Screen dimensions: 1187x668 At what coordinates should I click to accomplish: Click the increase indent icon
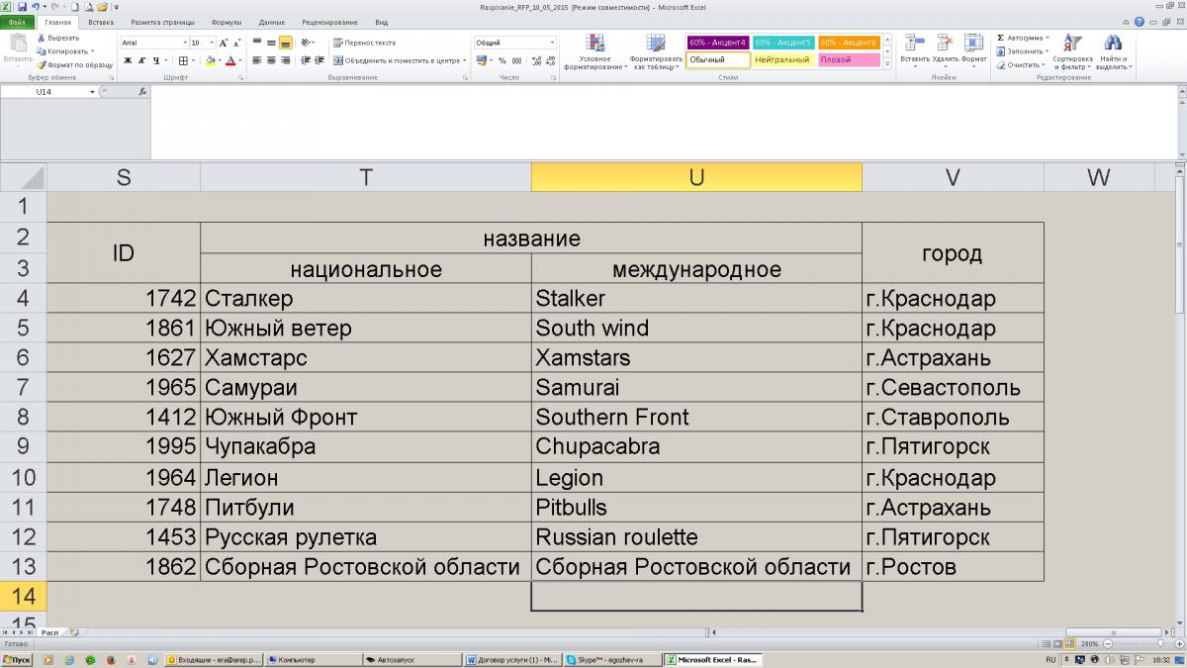pyautogui.click(x=319, y=60)
